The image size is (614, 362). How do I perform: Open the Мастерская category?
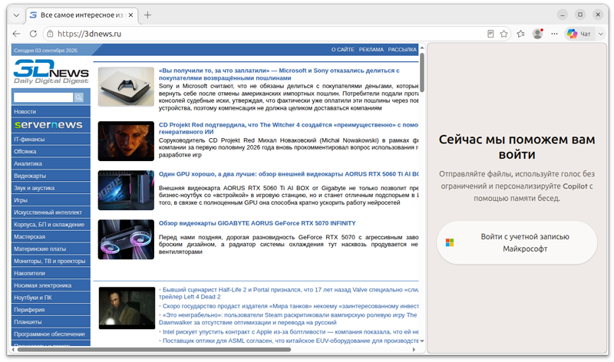51,236
